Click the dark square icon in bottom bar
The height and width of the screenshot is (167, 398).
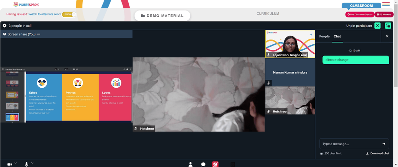pyautogui.click(x=233, y=165)
